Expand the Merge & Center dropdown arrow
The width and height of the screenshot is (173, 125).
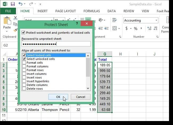coord(119,28)
